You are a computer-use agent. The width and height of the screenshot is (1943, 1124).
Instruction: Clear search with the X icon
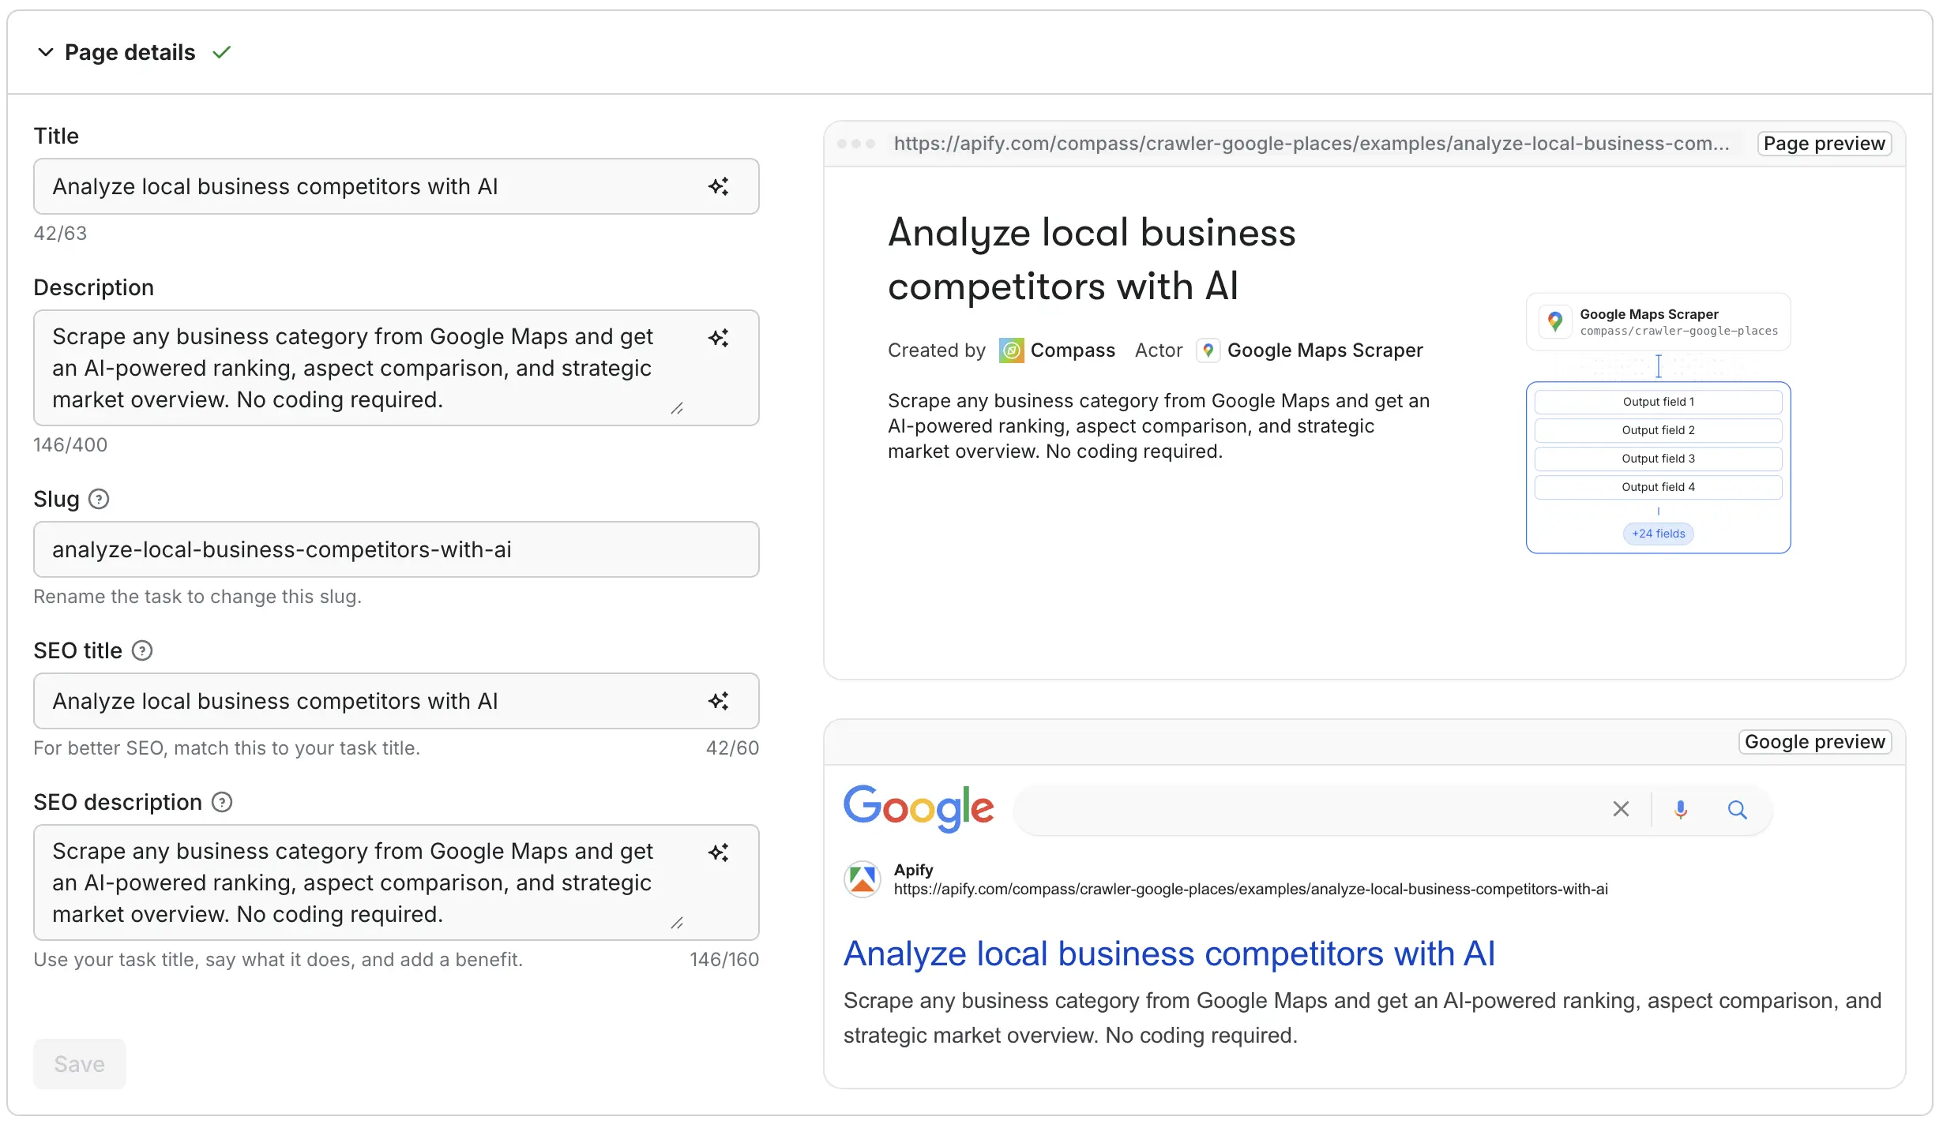coord(1621,809)
